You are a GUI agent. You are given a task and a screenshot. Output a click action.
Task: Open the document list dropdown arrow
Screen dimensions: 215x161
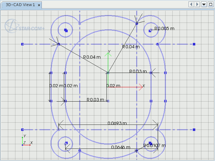[204, 4]
